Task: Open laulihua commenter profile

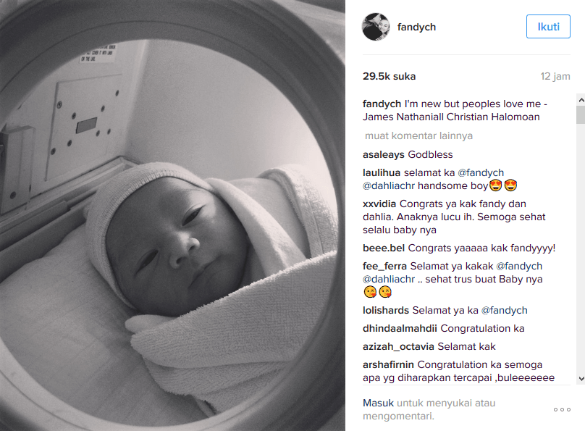Action: [382, 173]
